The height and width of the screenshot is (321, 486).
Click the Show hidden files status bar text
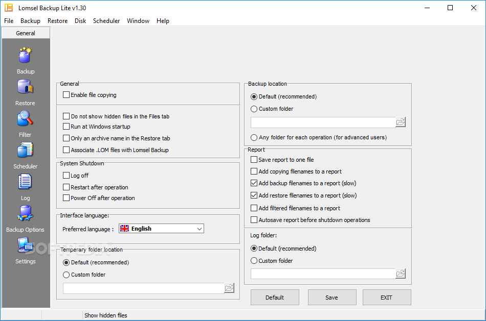[106, 315]
